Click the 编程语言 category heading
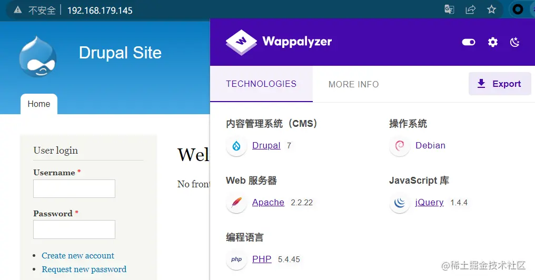535x280 pixels. 245,237
